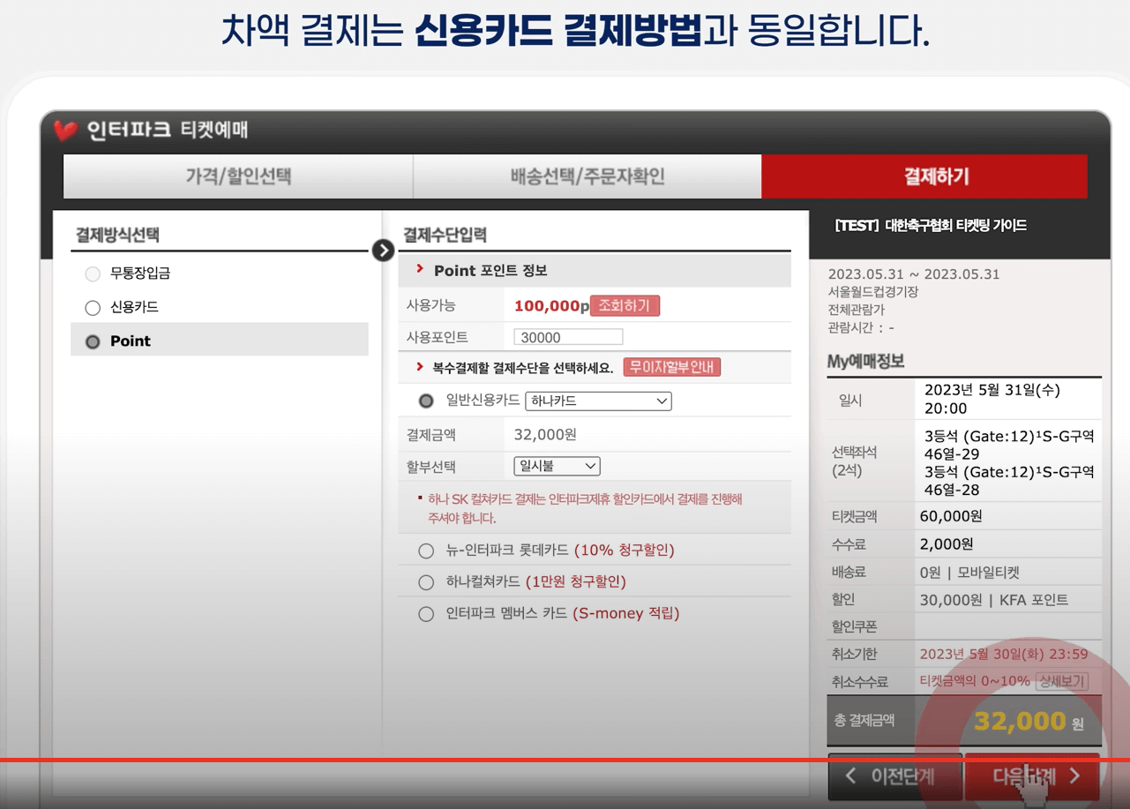Image resolution: width=1130 pixels, height=809 pixels.
Task: Open the 하나카드 credit card dropdown
Action: (x=598, y=401)
